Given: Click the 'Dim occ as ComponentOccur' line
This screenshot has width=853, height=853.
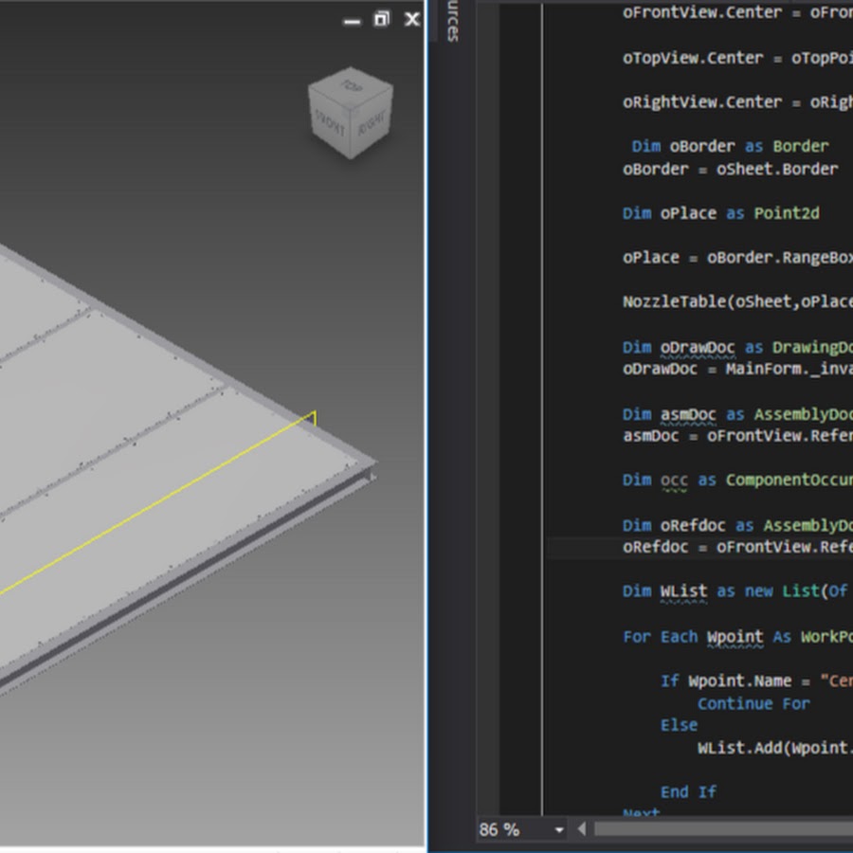Looking at the screenshot, I should pyautogui.click(x=737, y=481).
